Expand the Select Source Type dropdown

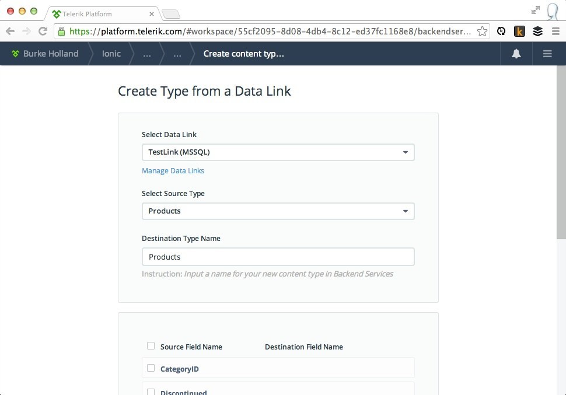[278, 211]
